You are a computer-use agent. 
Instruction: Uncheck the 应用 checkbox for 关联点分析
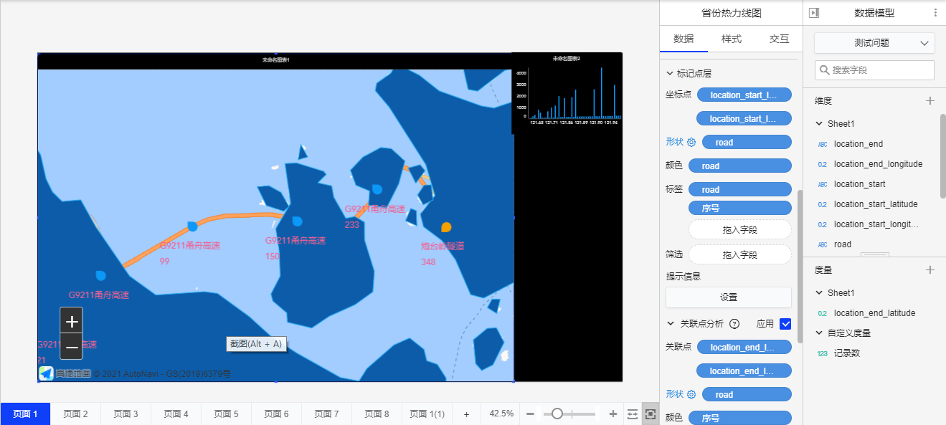[785, 324]
